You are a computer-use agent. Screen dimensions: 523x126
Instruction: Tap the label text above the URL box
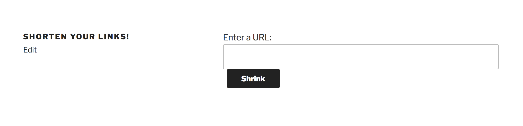(247, 38)
